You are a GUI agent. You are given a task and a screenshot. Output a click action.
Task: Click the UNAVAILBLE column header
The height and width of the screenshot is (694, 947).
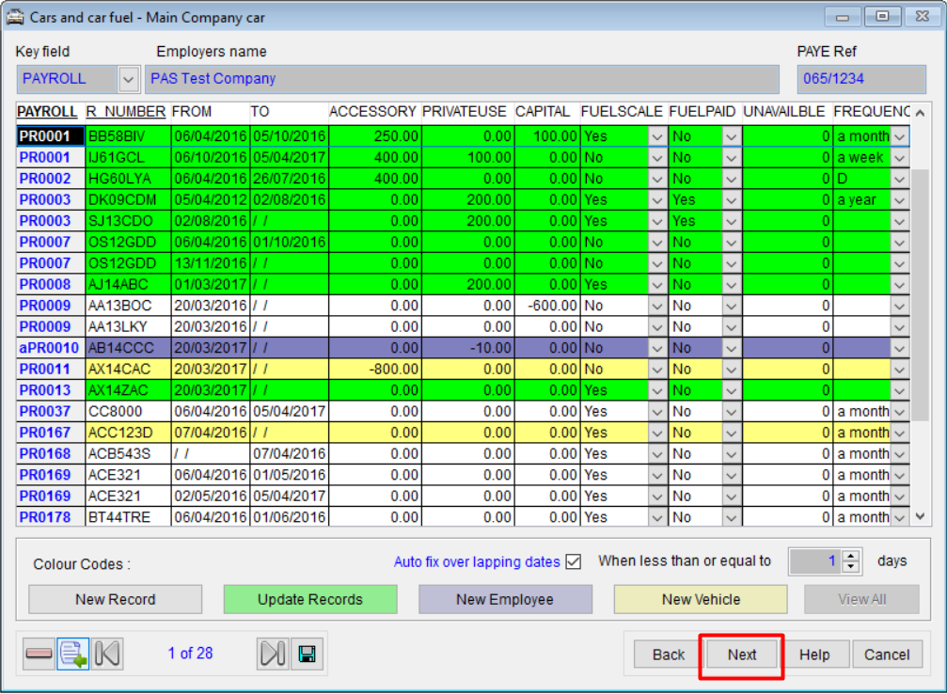tap(784, 112)
